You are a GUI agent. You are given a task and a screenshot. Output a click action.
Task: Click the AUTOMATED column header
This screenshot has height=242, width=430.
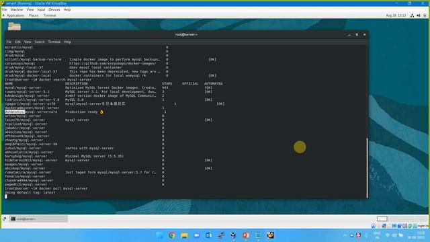click(x=214, y=83)
